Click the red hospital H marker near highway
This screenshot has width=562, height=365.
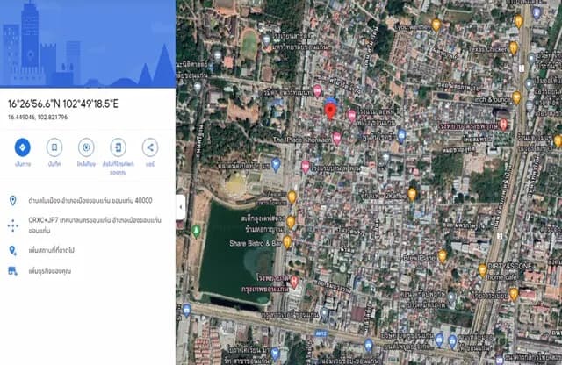tap(503, 125)
